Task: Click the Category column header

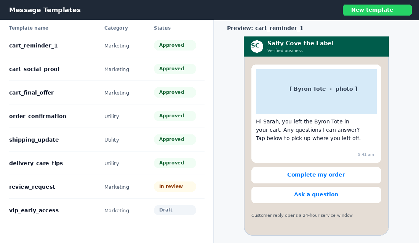Action: click(x=116, y=28)
